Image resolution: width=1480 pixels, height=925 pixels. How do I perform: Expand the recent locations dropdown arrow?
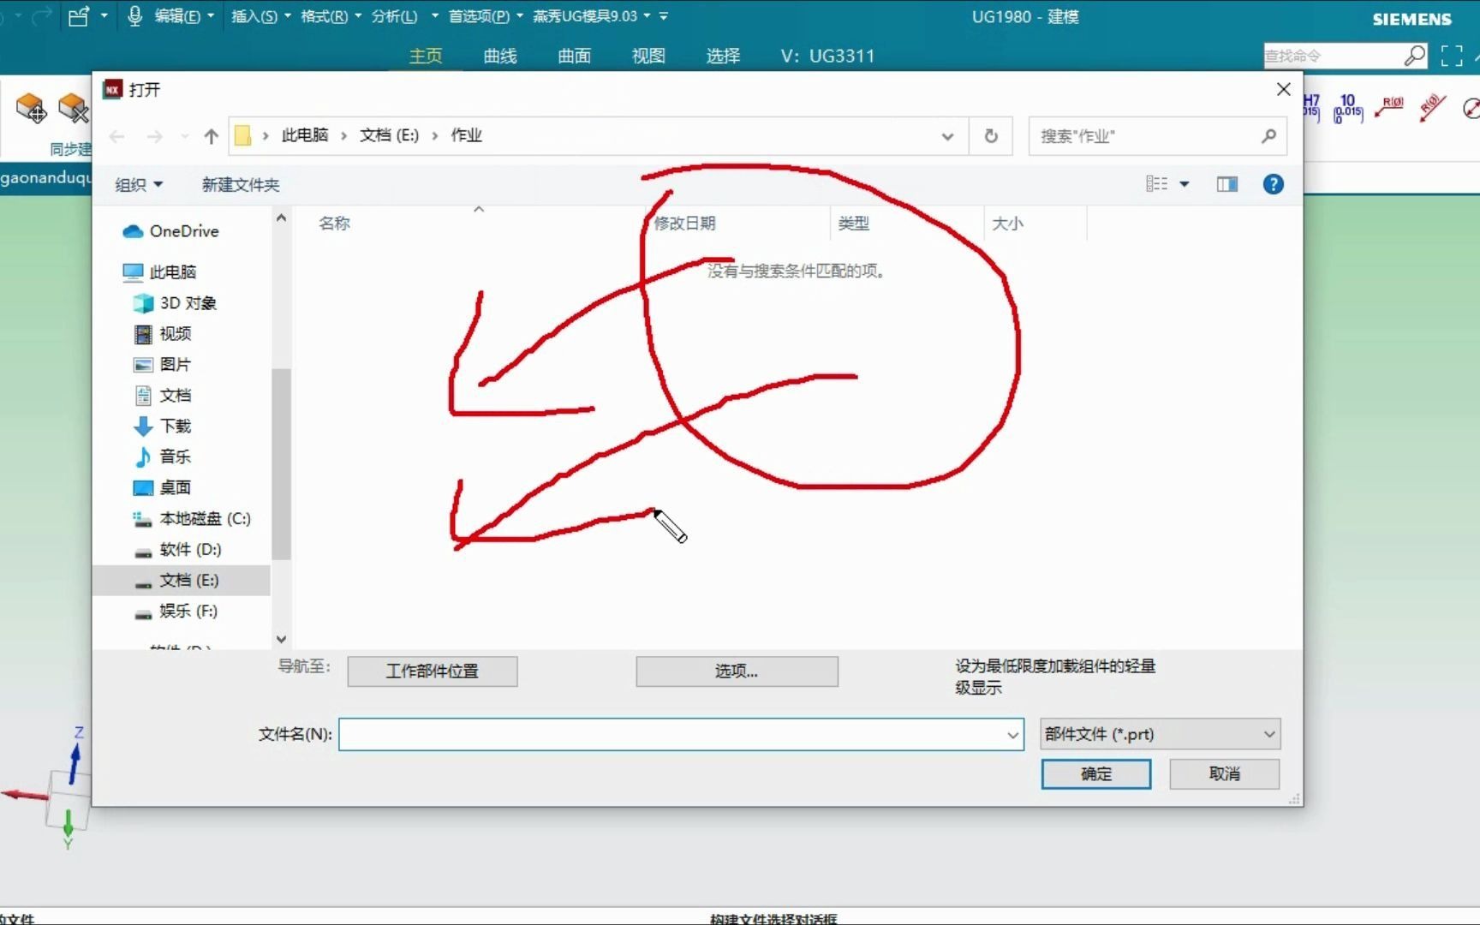[184, 136]
